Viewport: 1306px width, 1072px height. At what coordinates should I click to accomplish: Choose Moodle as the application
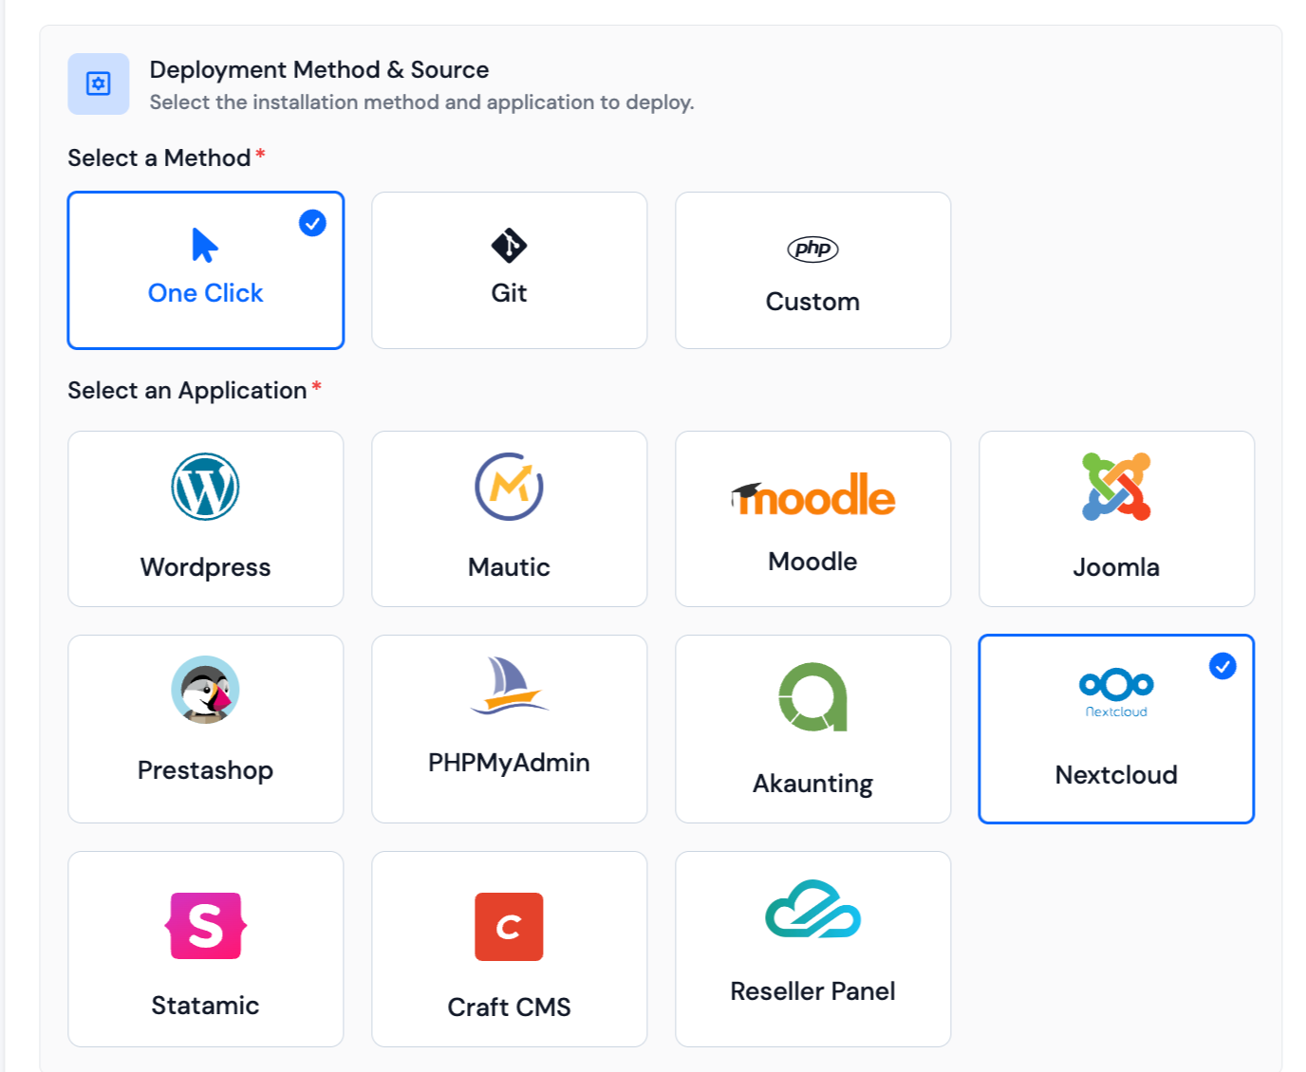[812, 494]
